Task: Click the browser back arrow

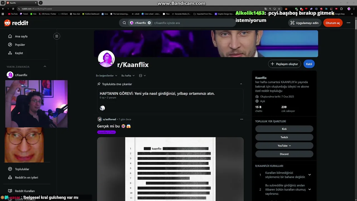Action: [x=3, y=9]
